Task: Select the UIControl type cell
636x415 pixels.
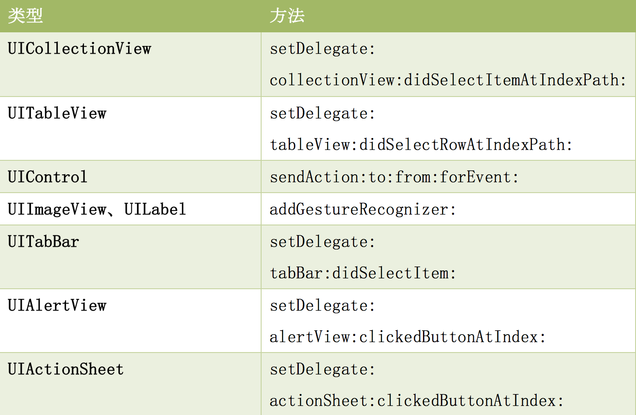Action: [48, 177]
